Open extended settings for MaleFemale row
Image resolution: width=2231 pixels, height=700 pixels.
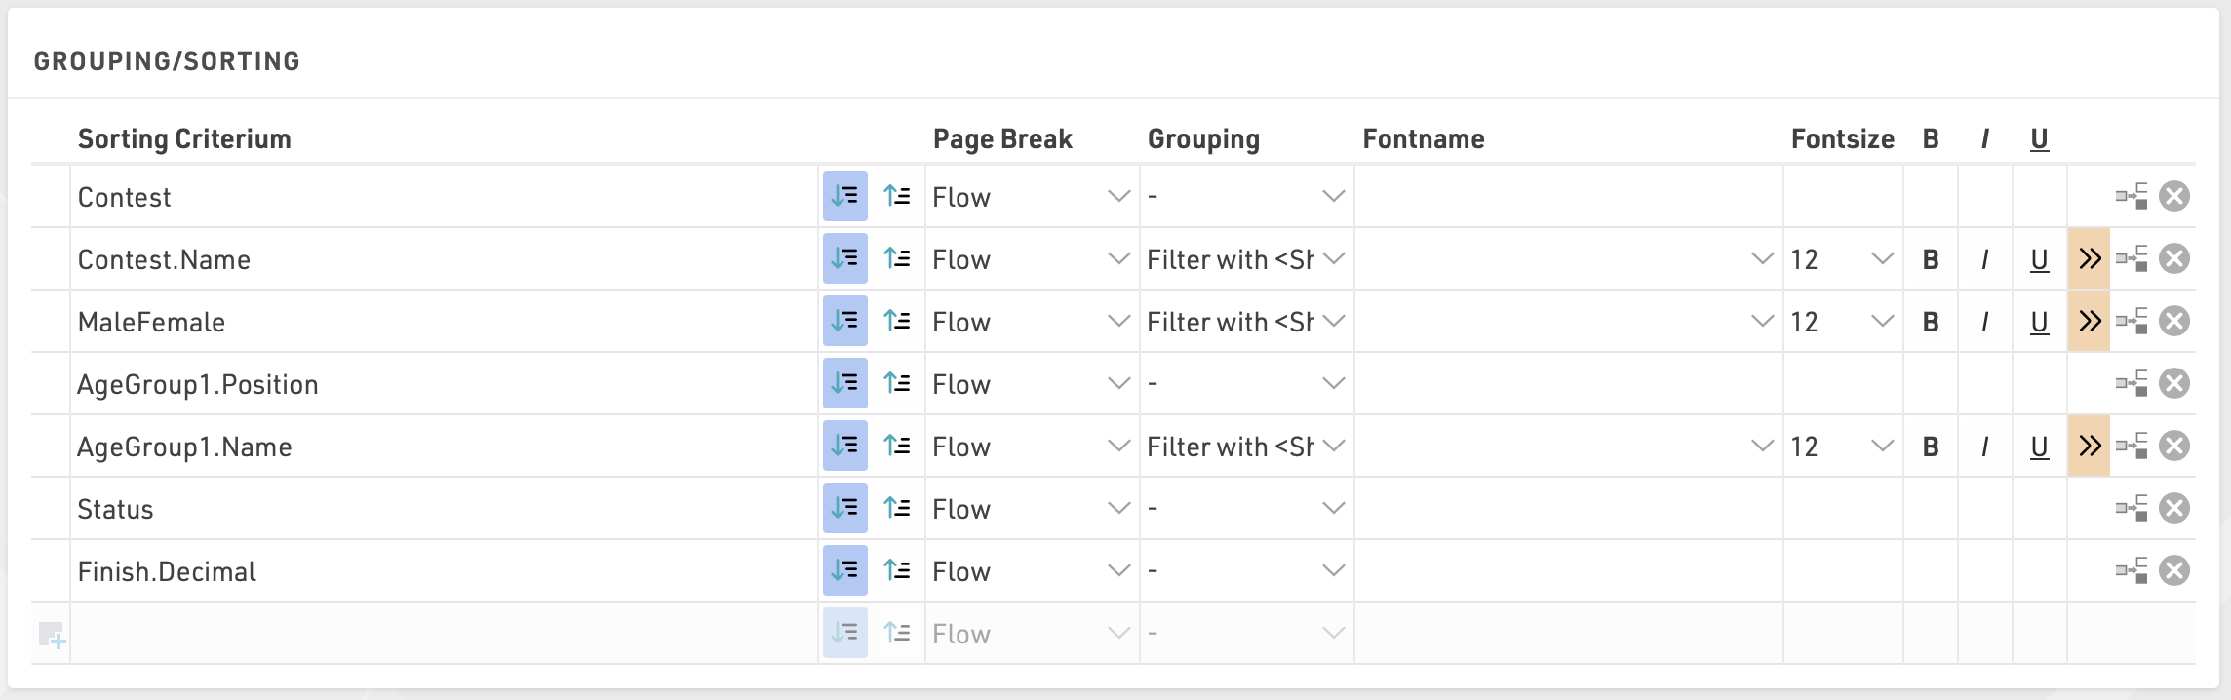pos(2089,322)
